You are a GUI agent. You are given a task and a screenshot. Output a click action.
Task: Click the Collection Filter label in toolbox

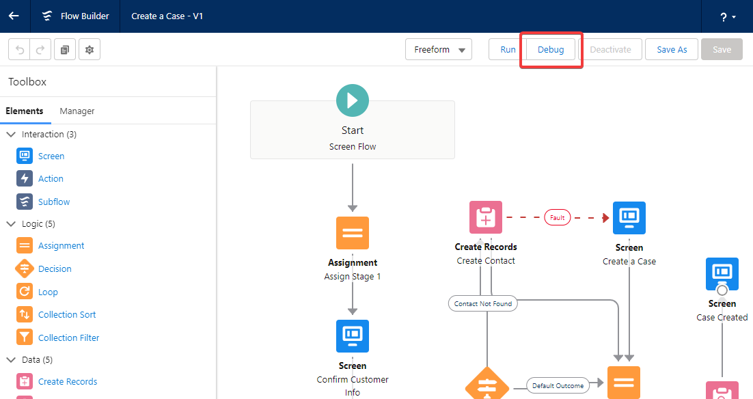pos(69,338)
